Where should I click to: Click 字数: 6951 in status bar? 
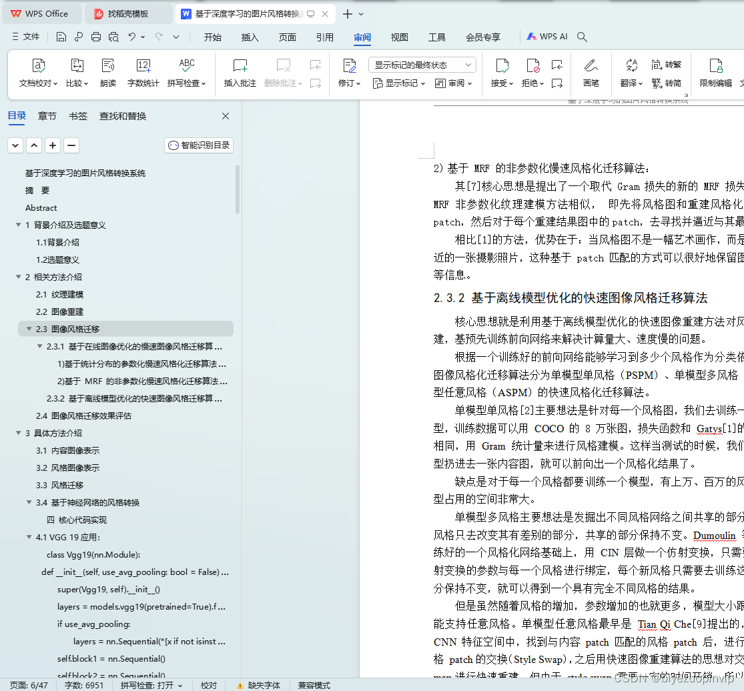(x=84, y=685)
